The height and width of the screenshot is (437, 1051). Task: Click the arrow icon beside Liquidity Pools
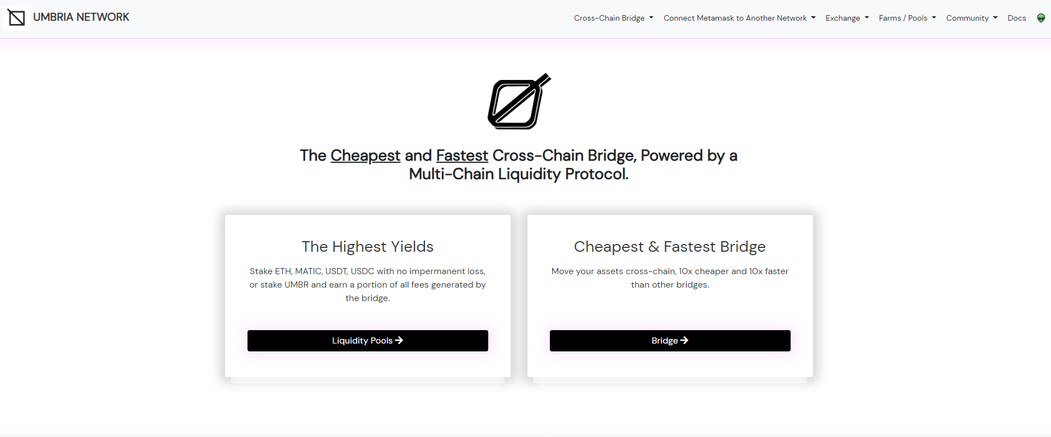399,340
